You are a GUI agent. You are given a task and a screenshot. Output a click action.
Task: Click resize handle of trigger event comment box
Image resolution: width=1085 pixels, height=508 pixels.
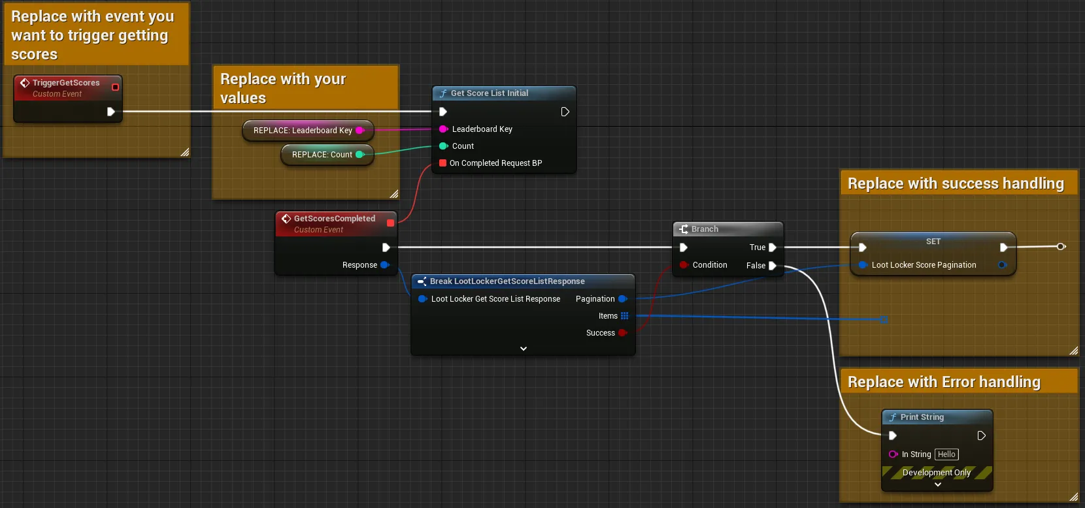point(185,153)
